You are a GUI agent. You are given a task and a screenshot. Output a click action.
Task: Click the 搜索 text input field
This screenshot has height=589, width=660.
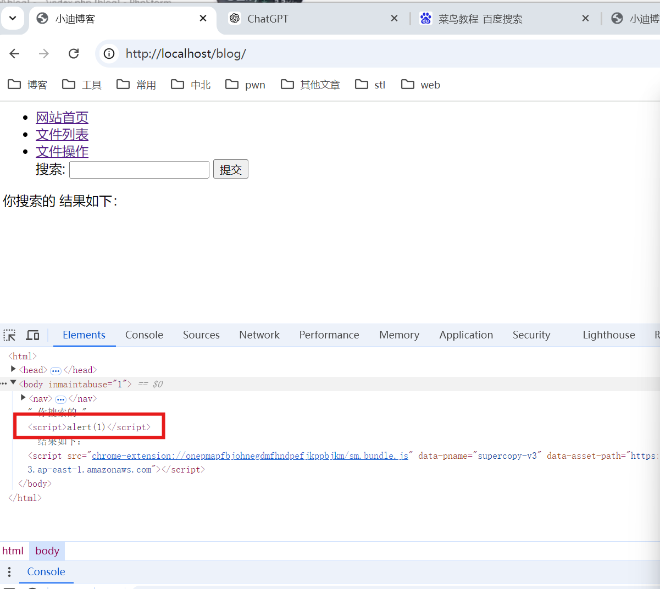click(139, 170)
